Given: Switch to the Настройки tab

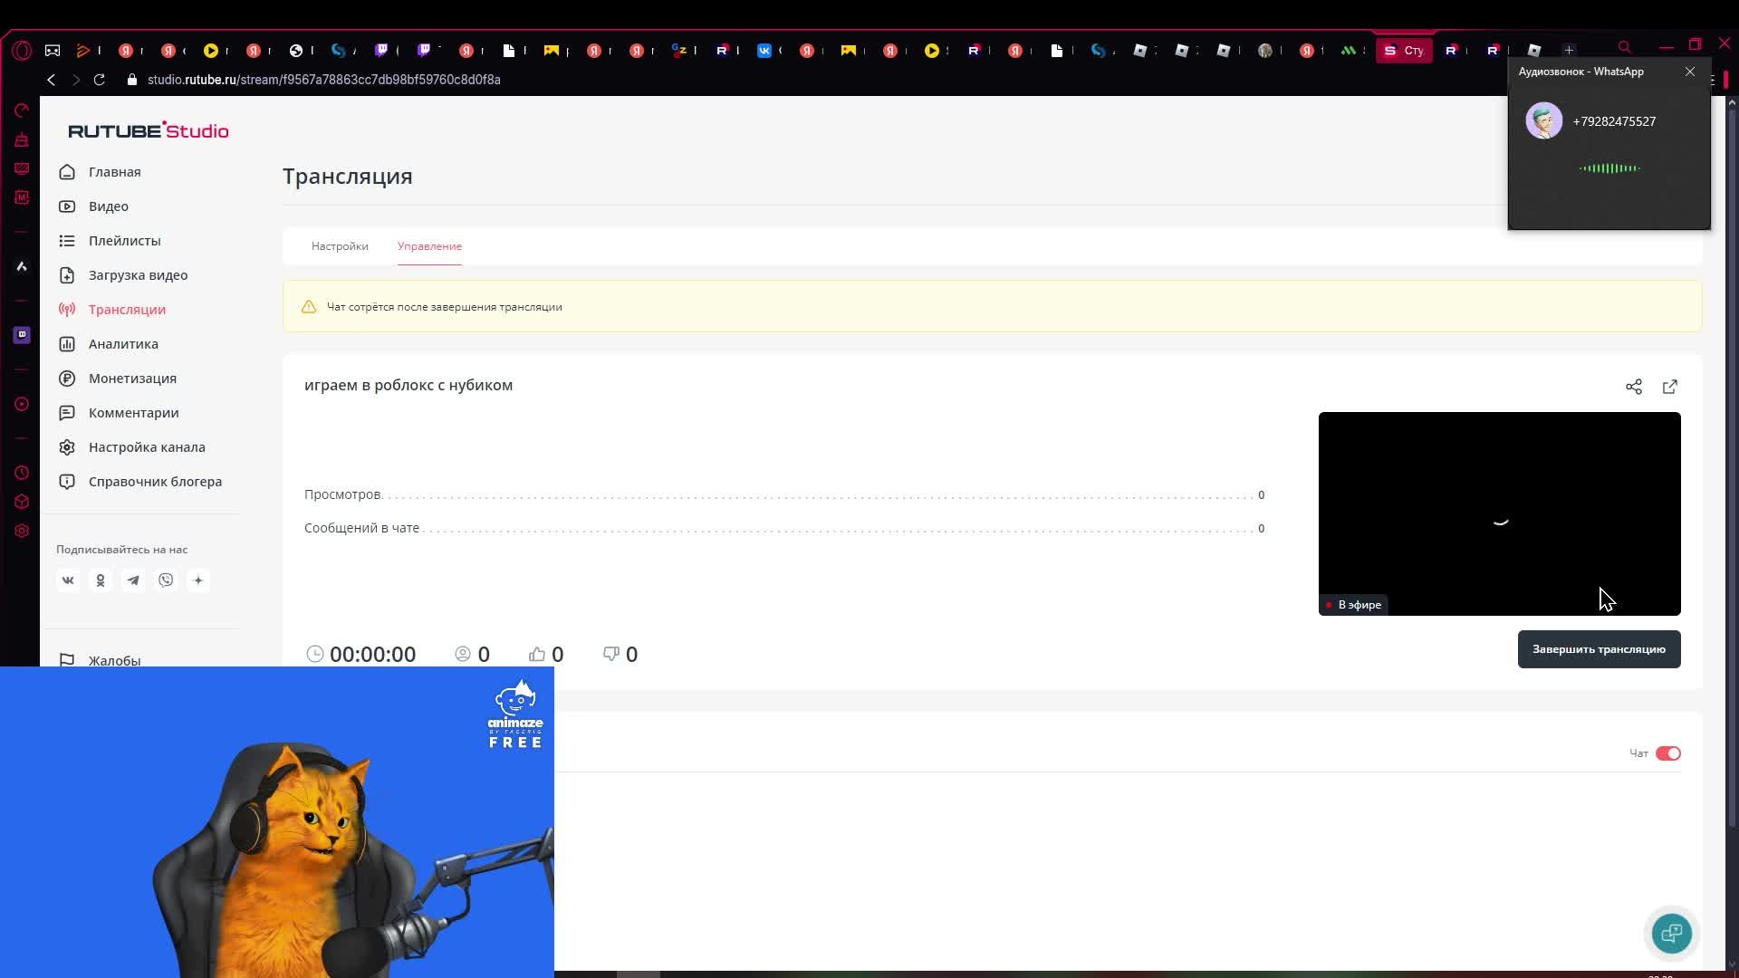Looking at the screenshot, I should click(x=340, y=246).
